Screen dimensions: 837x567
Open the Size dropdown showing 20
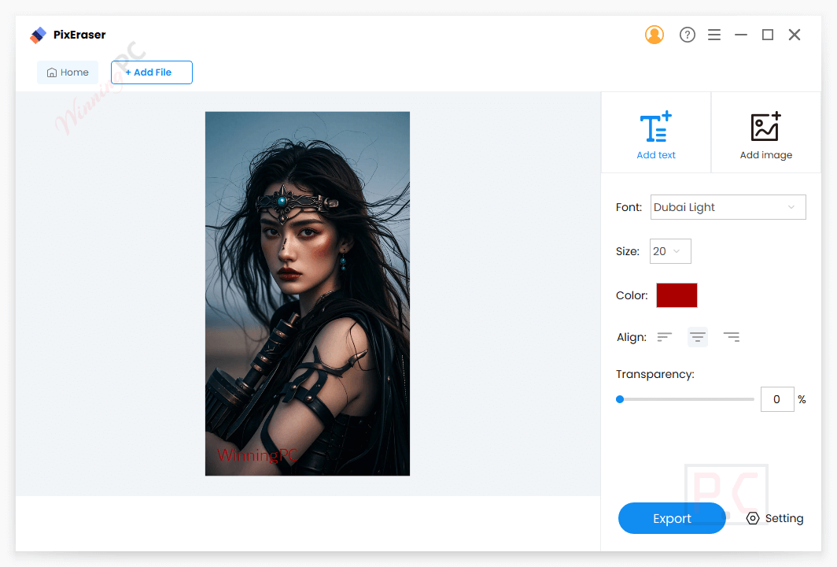point(670,251)
